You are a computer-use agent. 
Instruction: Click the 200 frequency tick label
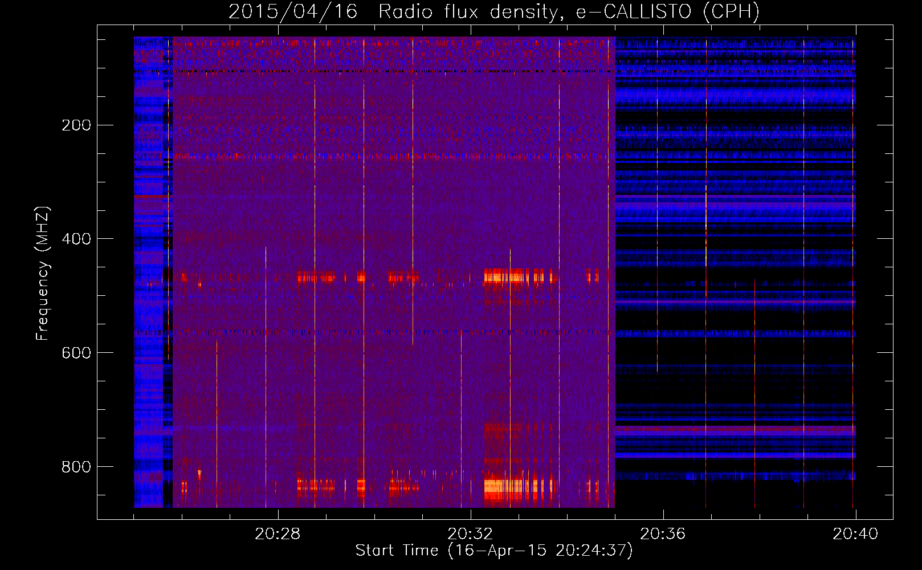click(x=76, y=125)
